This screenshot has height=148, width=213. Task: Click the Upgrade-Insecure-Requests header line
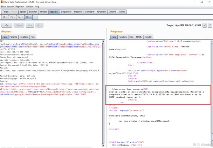click(16, 60)
